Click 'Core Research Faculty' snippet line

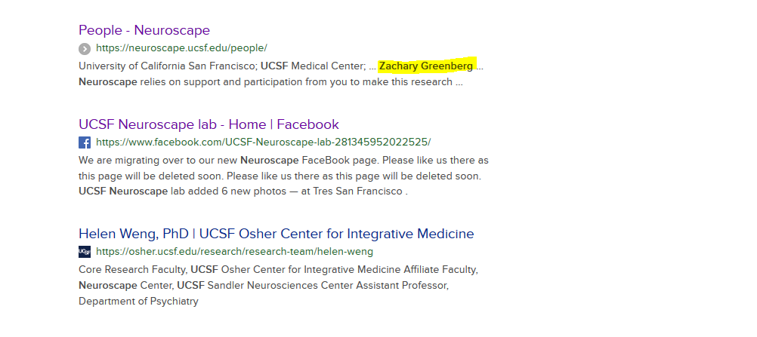pyautogui.click(x=278, y=269)
